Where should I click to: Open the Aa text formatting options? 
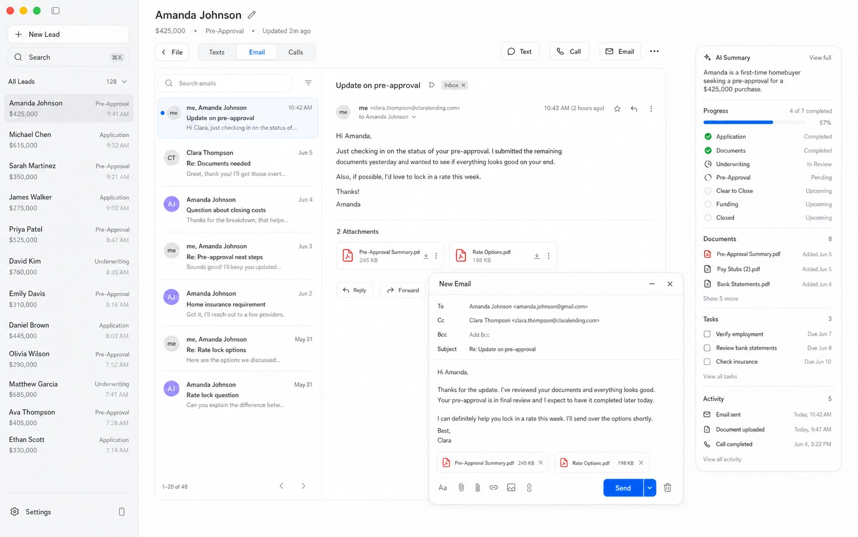(443, 488)
